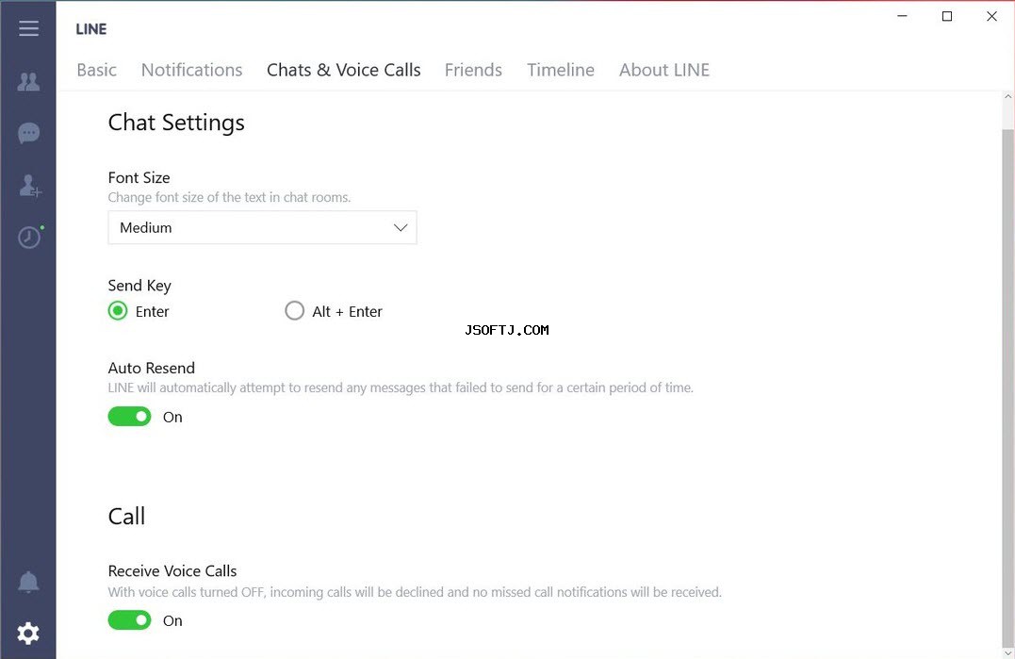Click the Font Size dropdown chevron arrow
This screenshot has width=1015, height=659.
coord(401,228)
